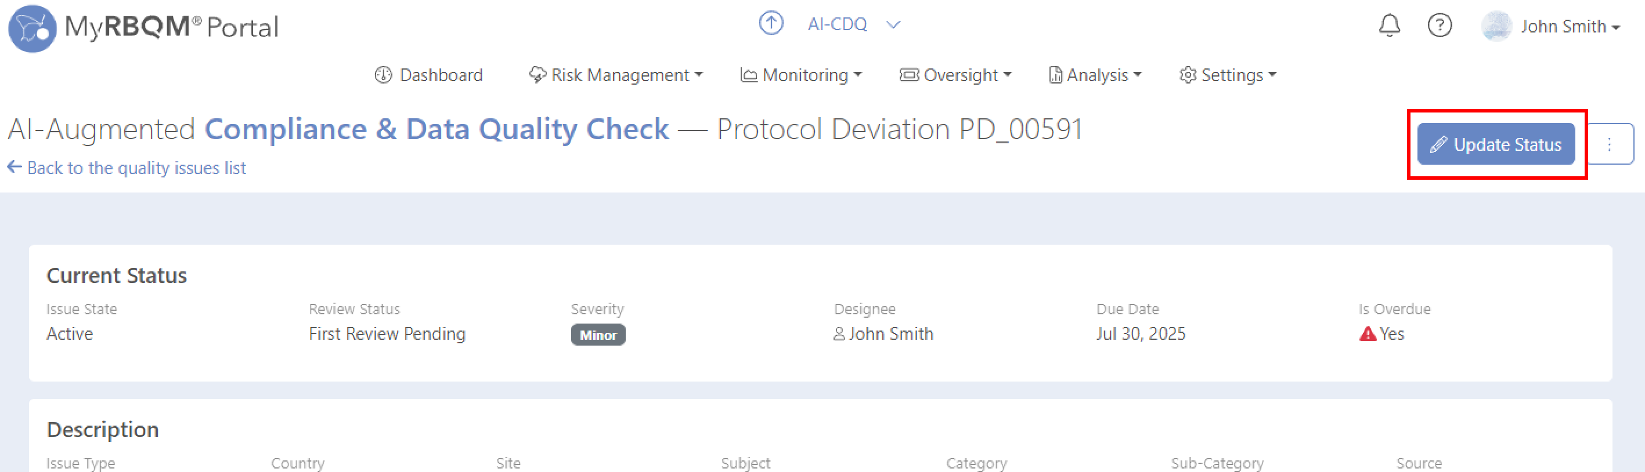Click the Review Status field label
This screenshot has height=472, width=1645.
[x=355, y=308]
